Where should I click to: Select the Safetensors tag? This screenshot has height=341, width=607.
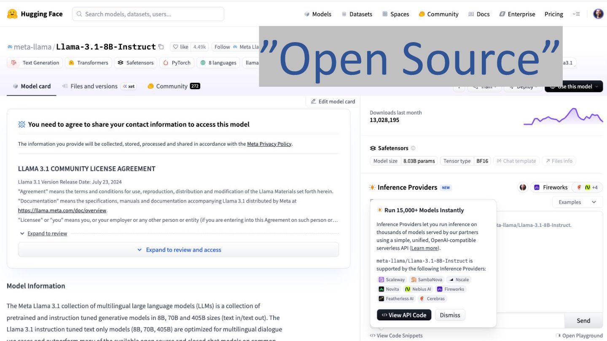pos(135,63)
